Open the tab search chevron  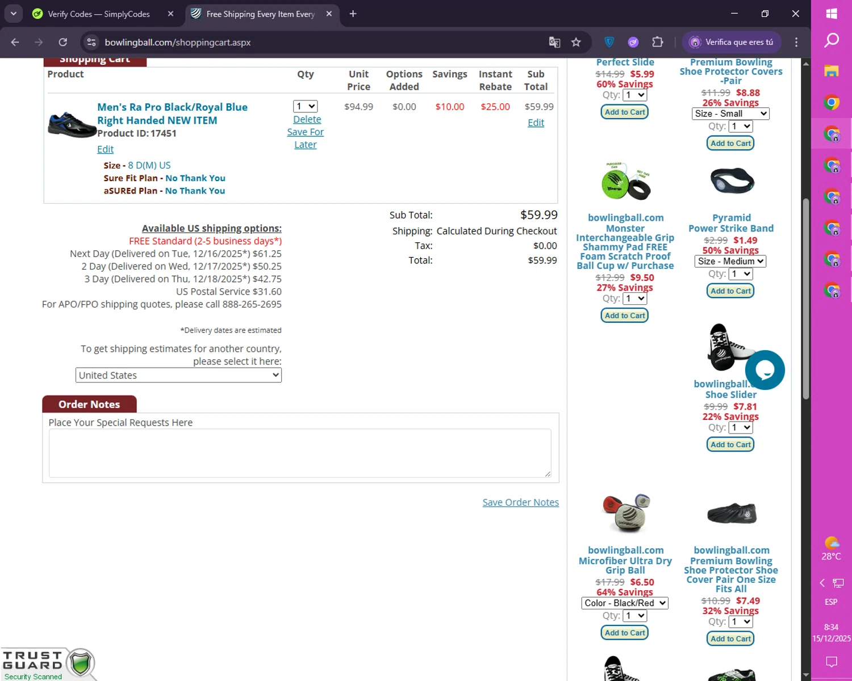[14, 14]
